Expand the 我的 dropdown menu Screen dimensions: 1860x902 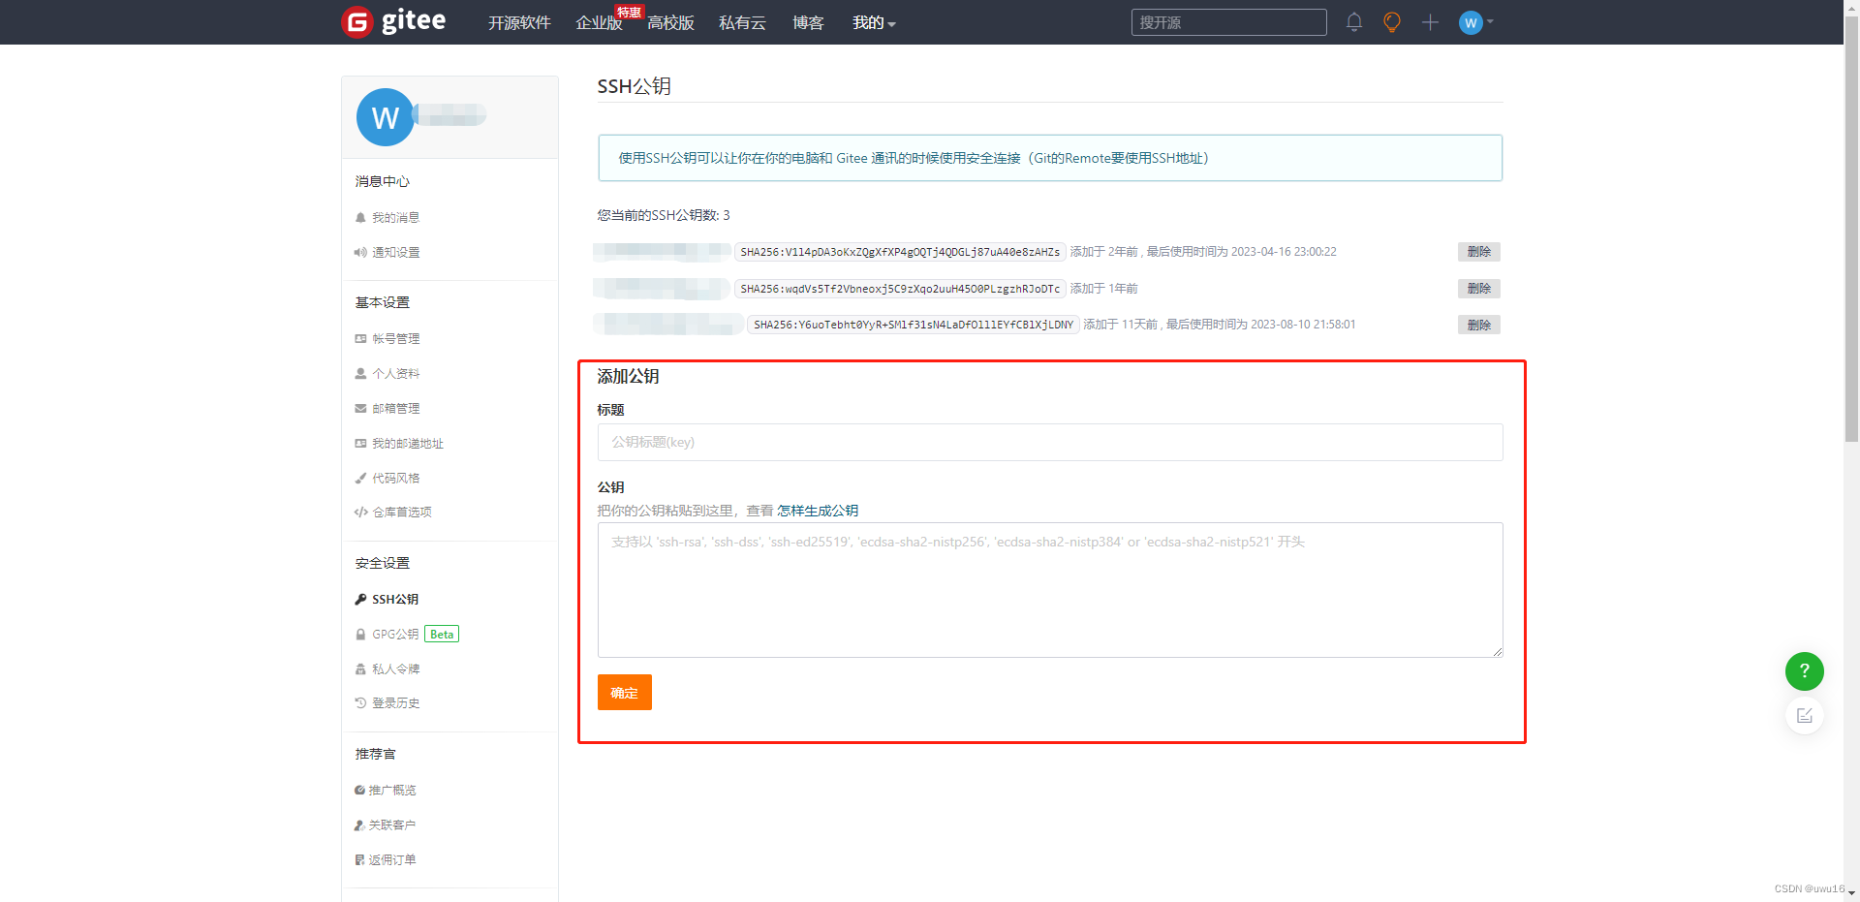874,22
